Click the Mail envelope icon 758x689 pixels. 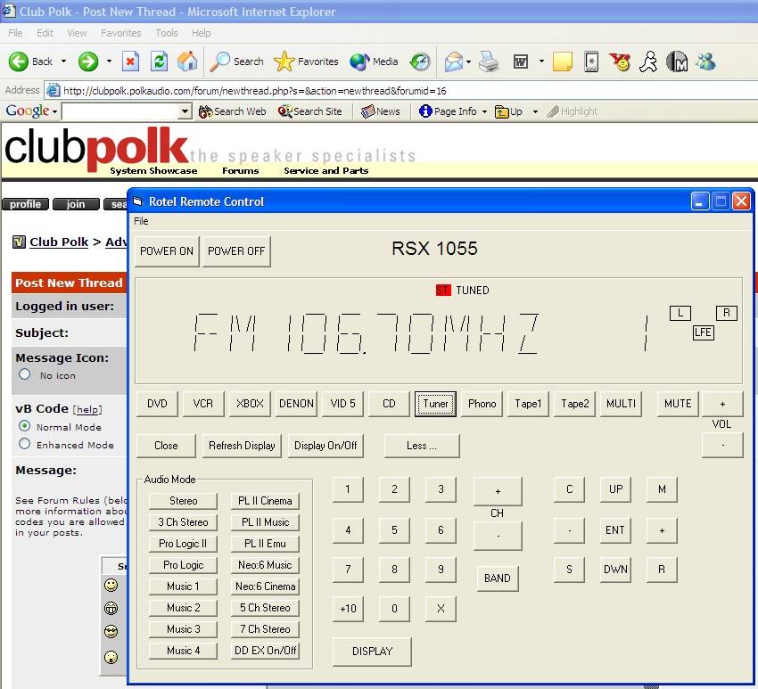tap(453, 62)
